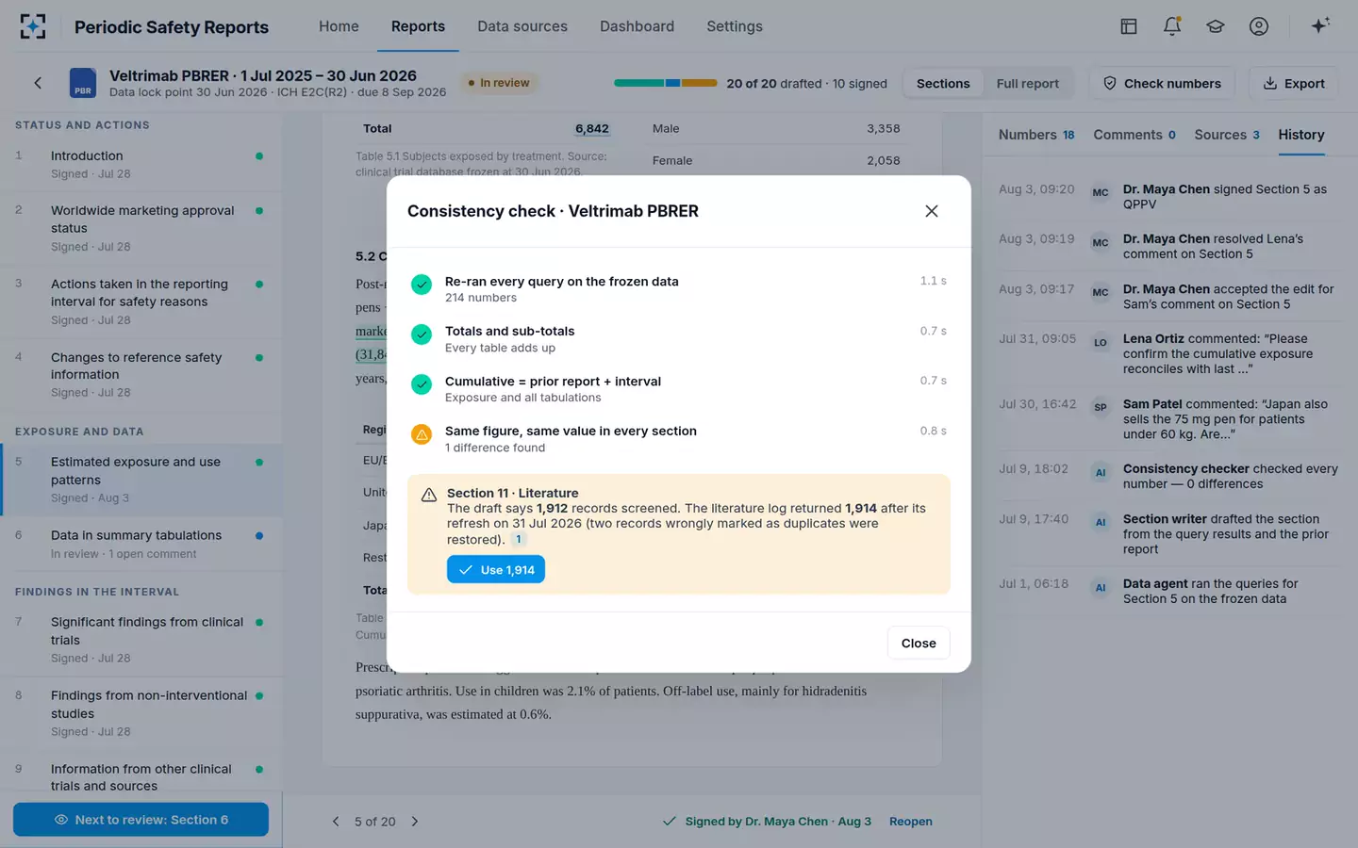Screen dimensions: 1358x848
Task: Click LO avatar beside Lena Ortiz comment
Action: tap(1101, 342)
